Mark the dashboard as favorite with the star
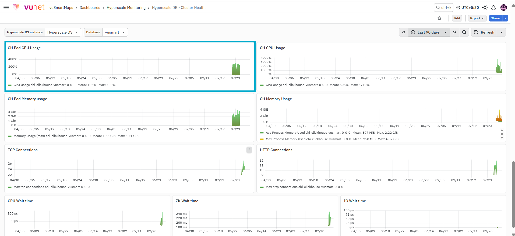The height and width of the screenshot is (236, 515). (x=439, y=18)
